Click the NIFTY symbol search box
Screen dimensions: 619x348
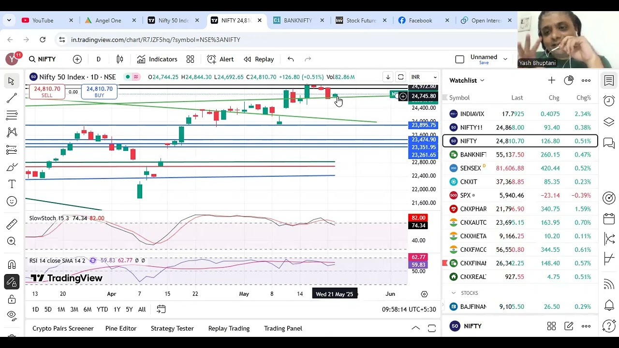tap(42, 59)
